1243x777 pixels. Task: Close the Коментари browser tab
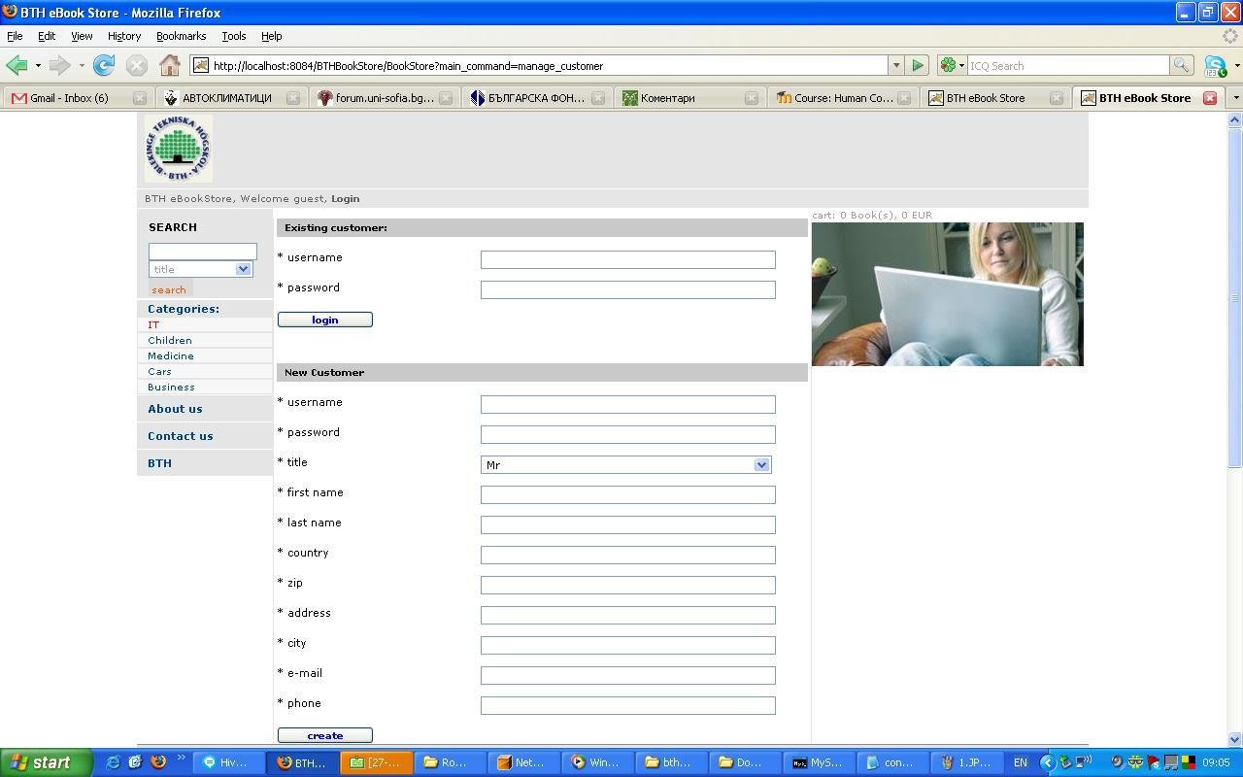(x=751, y=97)
